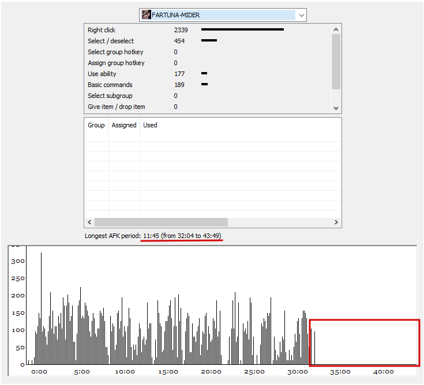This screenshot has width=424, height=385.
Task: Click the Select / deselect bar graph
Action: pyautogui.click(x=209, y=40)
